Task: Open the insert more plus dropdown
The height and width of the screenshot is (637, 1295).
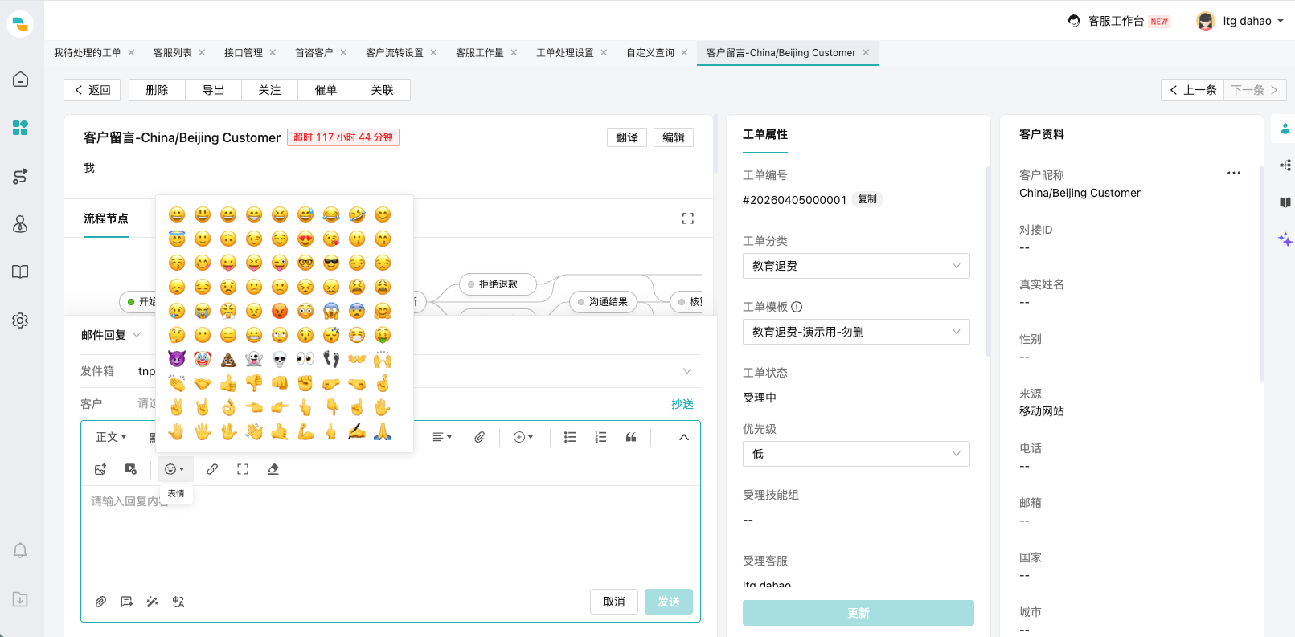Action: click(523, 437)
